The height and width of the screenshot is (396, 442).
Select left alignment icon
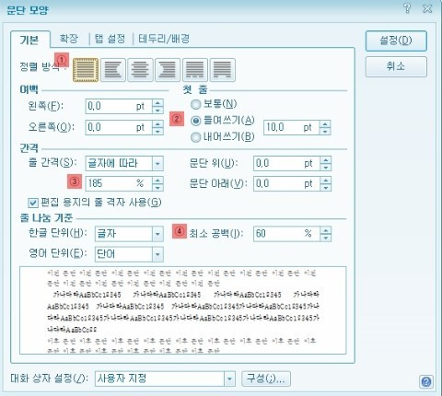(113, 70)
